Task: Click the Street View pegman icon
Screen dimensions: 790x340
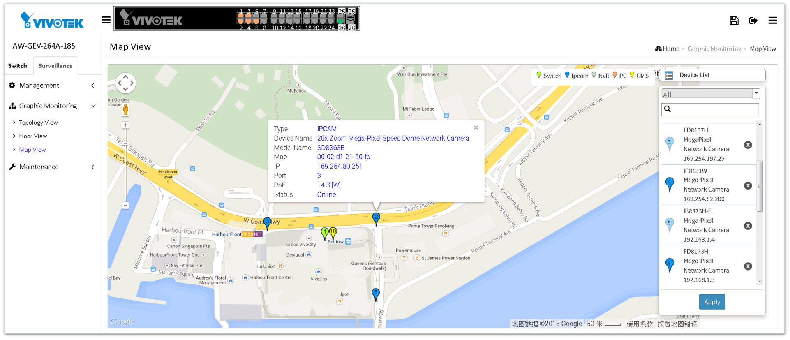Action: click(126, 110)
